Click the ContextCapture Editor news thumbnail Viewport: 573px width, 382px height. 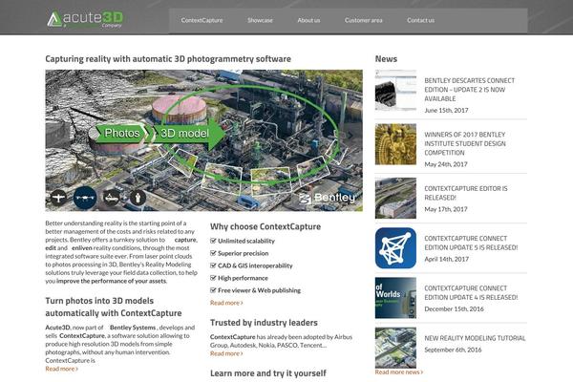point(395,198)
